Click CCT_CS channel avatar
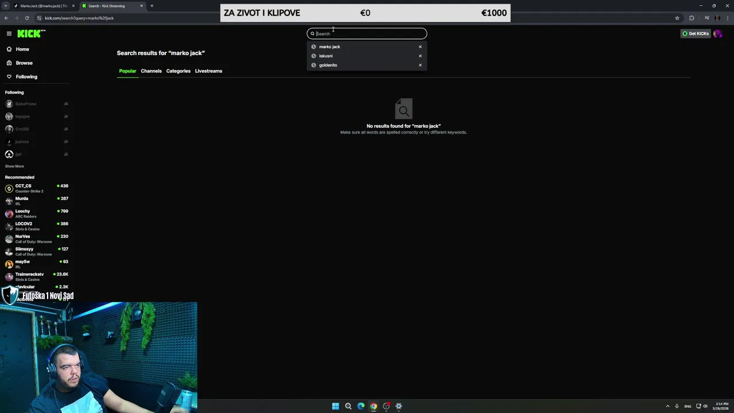This screenshot has width=734, height=413. tap(9, 189)
